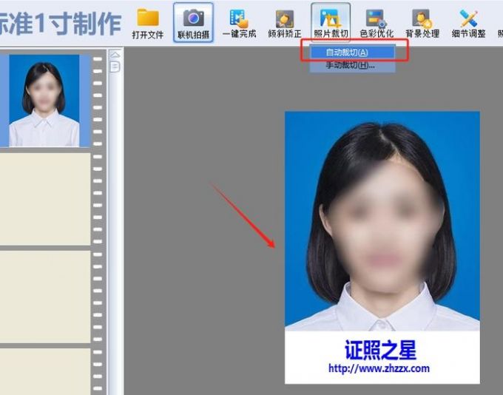Click the 标准1寸制作 title text
The image size is (503, 395).
(59, 24)
